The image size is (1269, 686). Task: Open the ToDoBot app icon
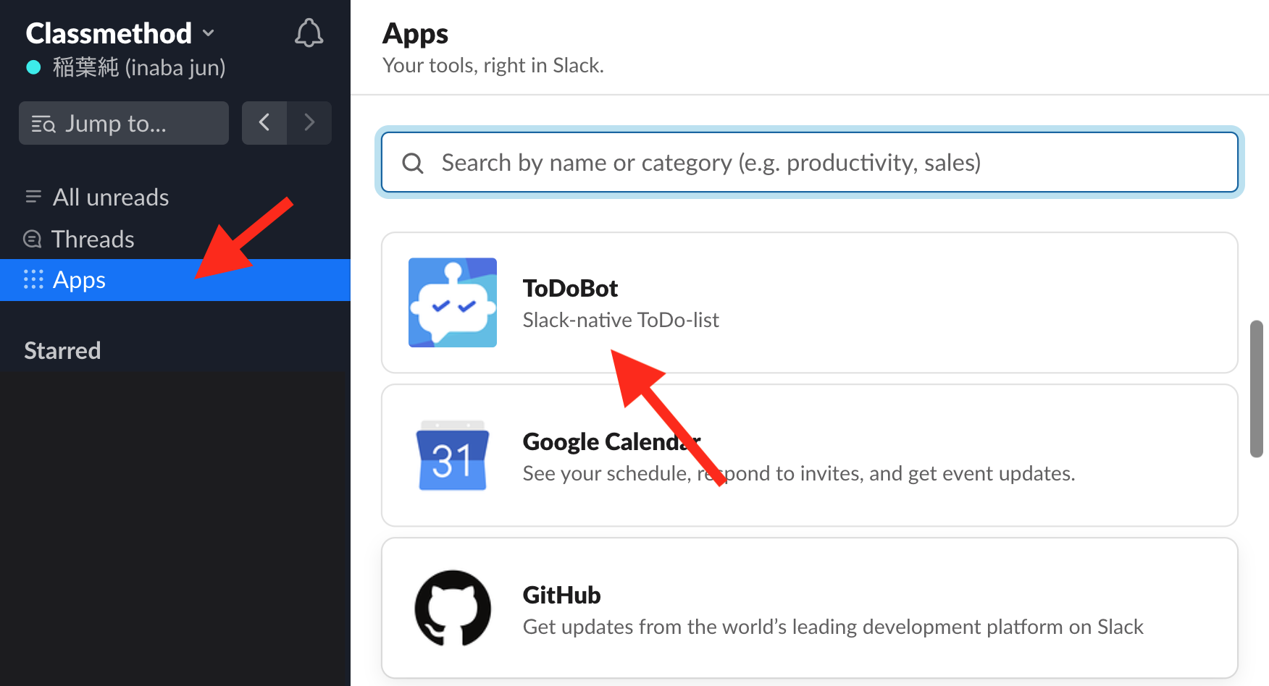(x=452, y=302)
